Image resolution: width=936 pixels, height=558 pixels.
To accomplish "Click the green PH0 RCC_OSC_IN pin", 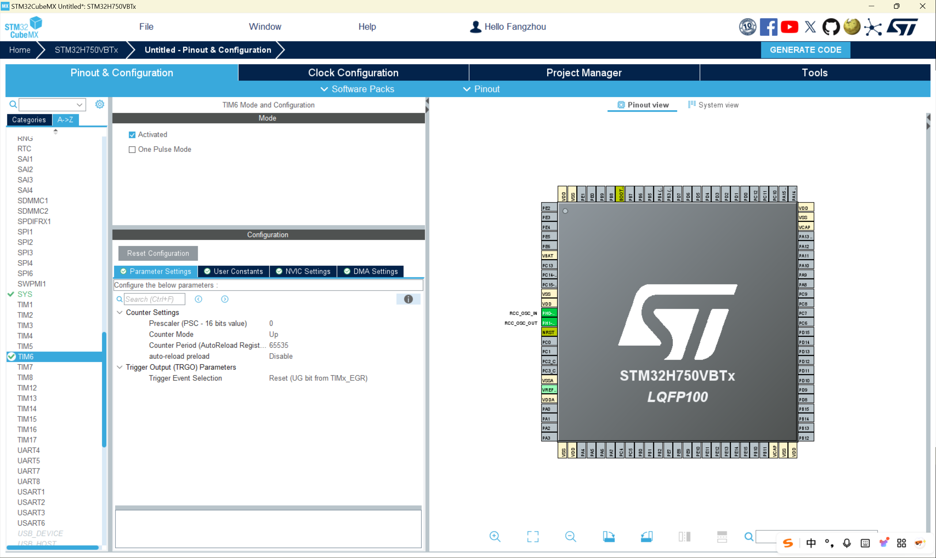I will [549, 313].
